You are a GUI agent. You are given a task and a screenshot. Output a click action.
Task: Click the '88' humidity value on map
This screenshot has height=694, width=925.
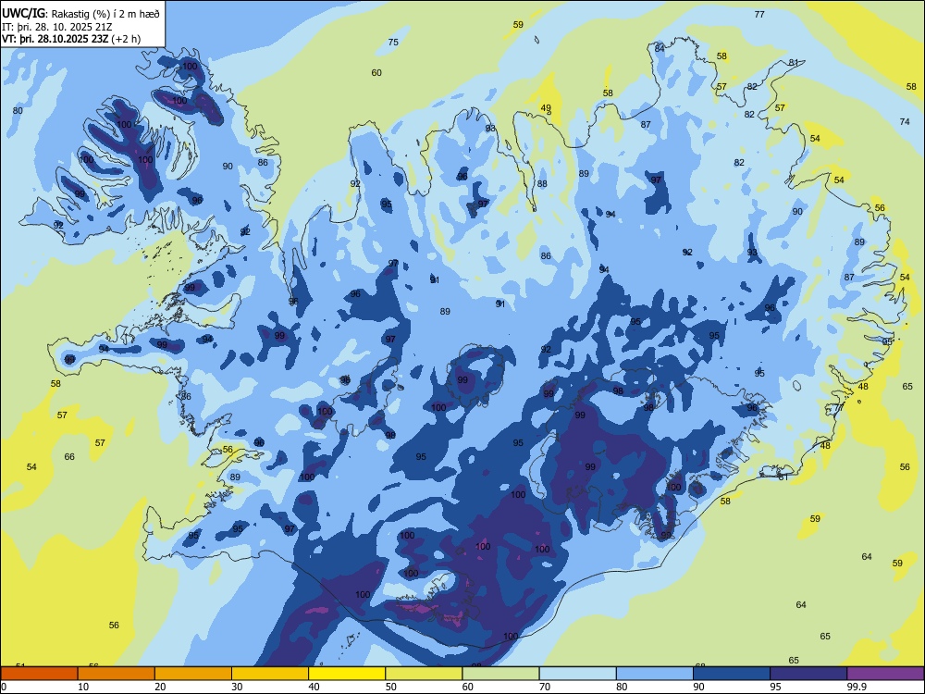click(x=542, y=183)
